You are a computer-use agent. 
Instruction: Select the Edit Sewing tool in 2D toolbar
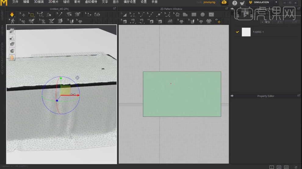pyautogui.click(x=124, y=21)
